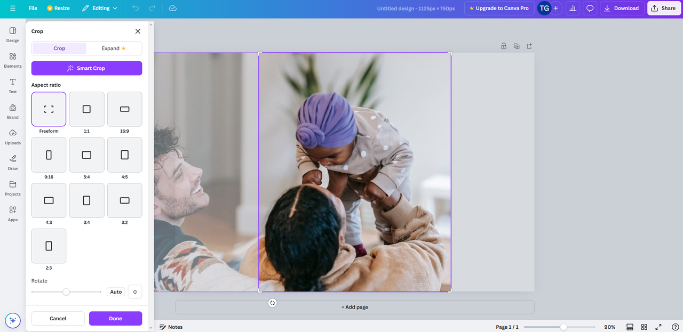Click the top-left crop corner handle

(x=260, y=53)
